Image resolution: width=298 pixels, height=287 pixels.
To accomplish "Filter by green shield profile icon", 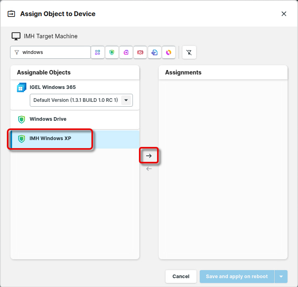I will 112,52.
